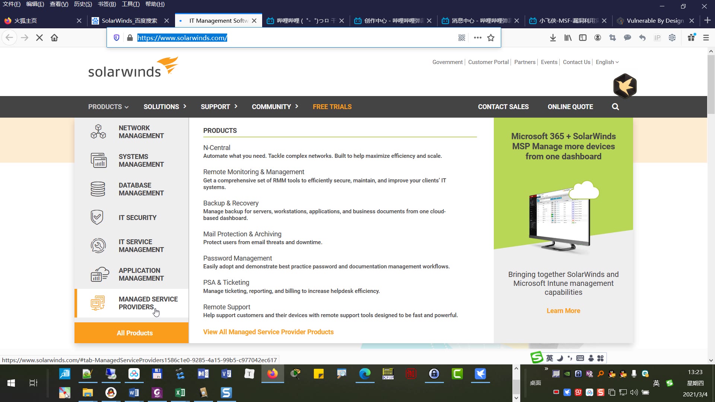715x402 pixels.
Task: Open the tracking protection shield icon
Action: pyautogui.click(x=117, y=38)
